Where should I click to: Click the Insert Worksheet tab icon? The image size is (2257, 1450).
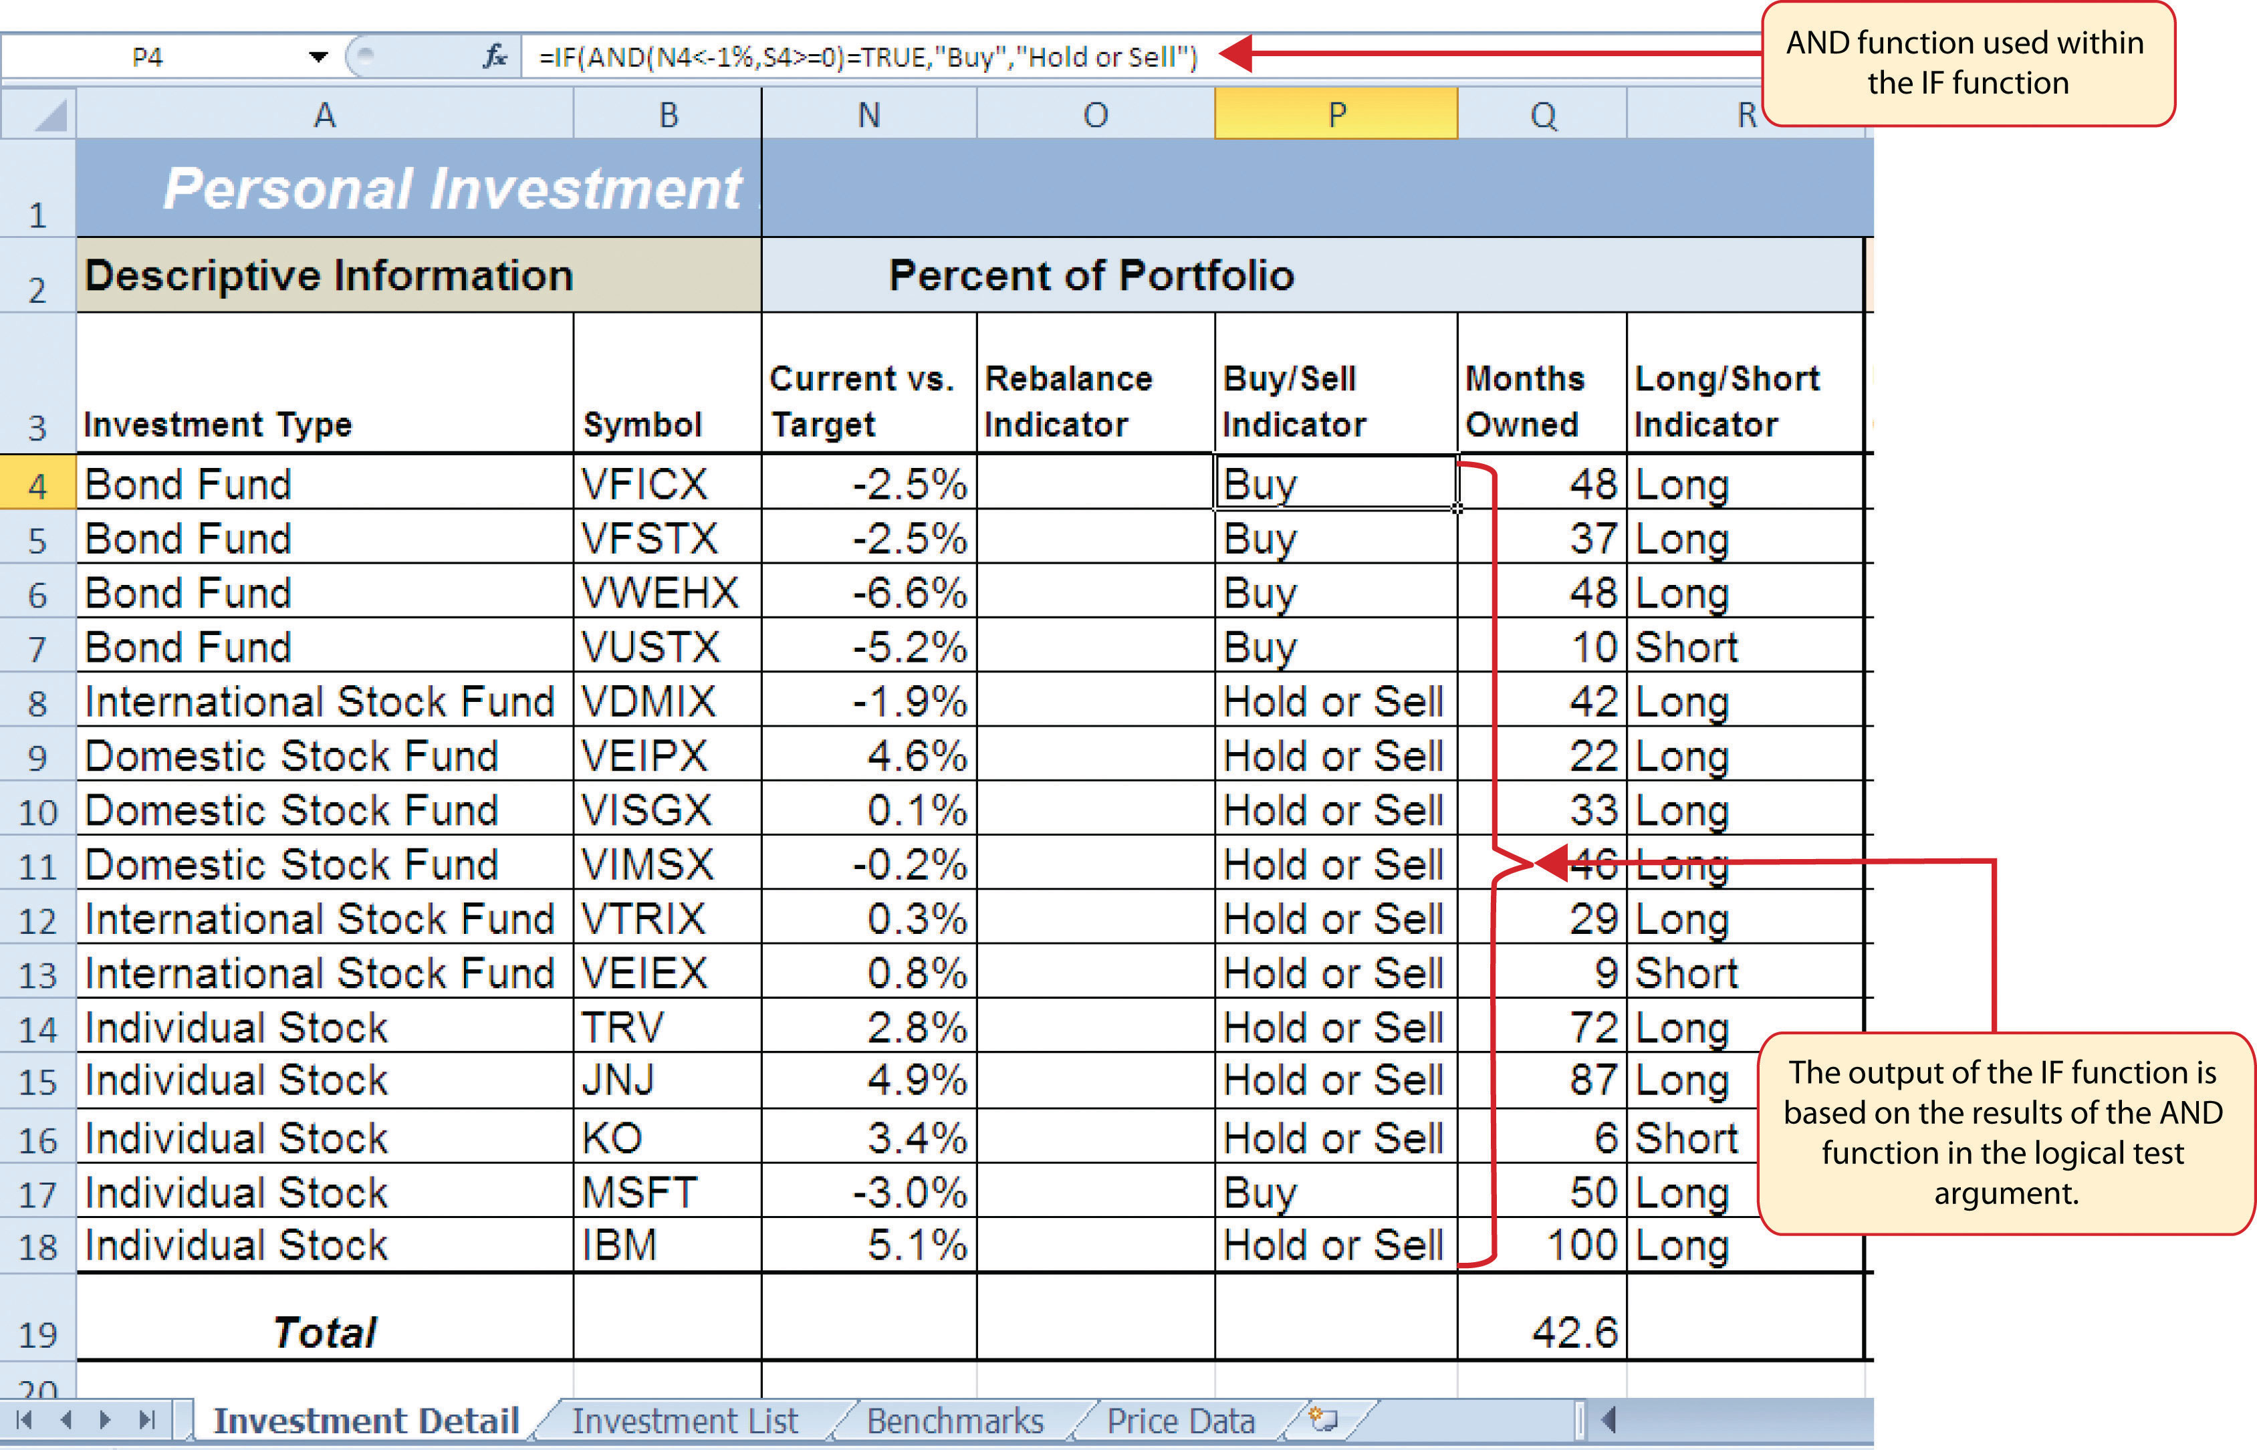1324,1419
